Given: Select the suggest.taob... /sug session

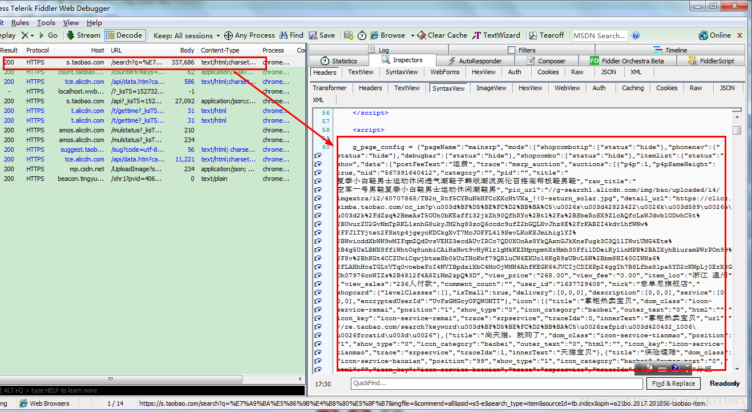Looking at the screenshot, I should (153, 150).
